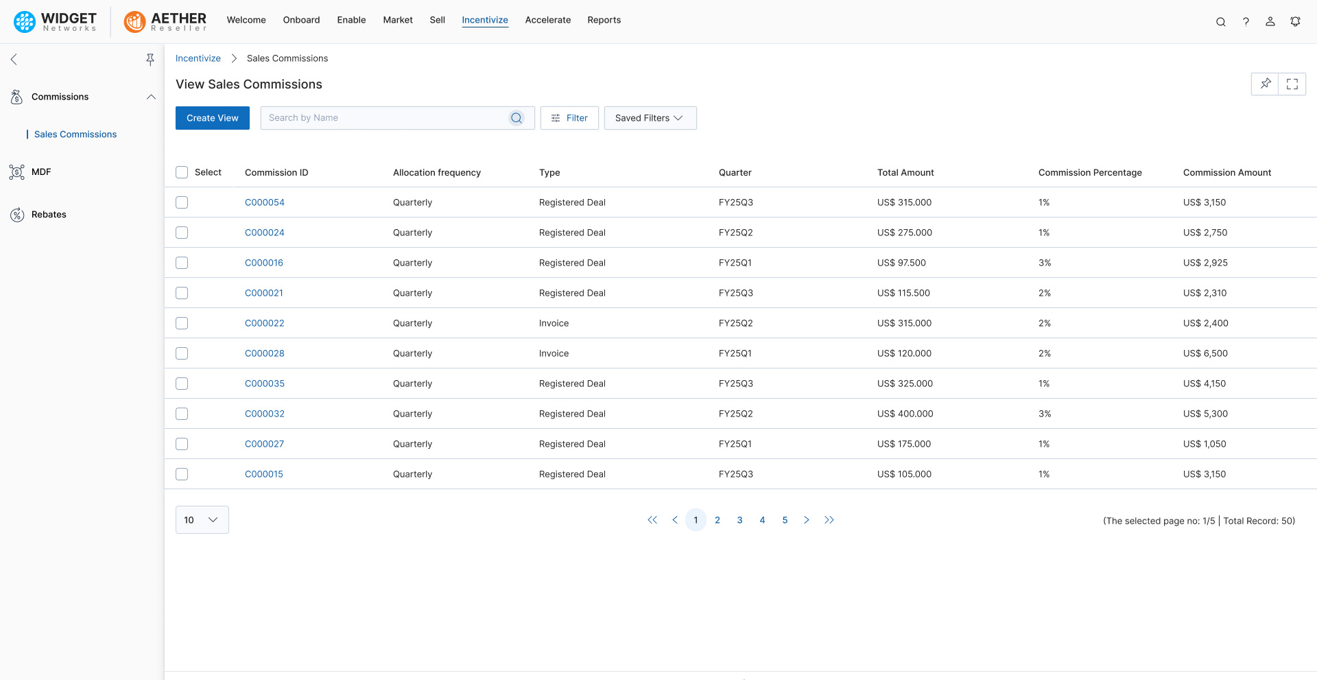Viewport: 1317px width, 680px height.
Task: Open the rows-per-page dropdown showing 10
Action: [202, 520]
